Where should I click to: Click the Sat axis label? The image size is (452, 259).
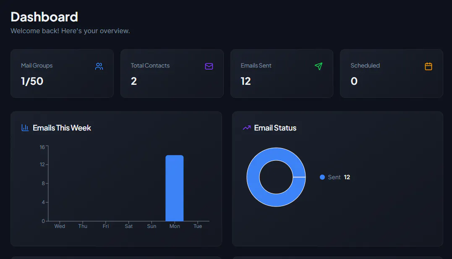pyautogui.click(x=128, y=226)
